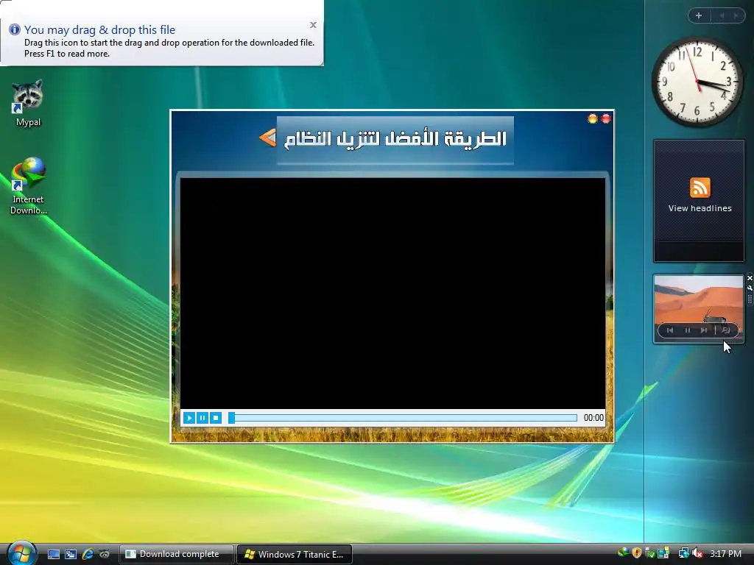Launch Mypal raccoon icon from Quick Launch
Viewport: 754px width, 565px height.
[104, 555]
